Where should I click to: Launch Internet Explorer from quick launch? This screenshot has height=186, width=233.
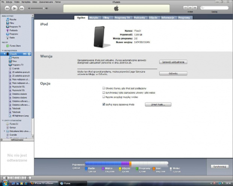[26, 183]
